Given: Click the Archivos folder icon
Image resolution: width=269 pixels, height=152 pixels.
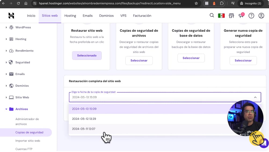Looking at the screenshot, I should (x=11, y=109).
